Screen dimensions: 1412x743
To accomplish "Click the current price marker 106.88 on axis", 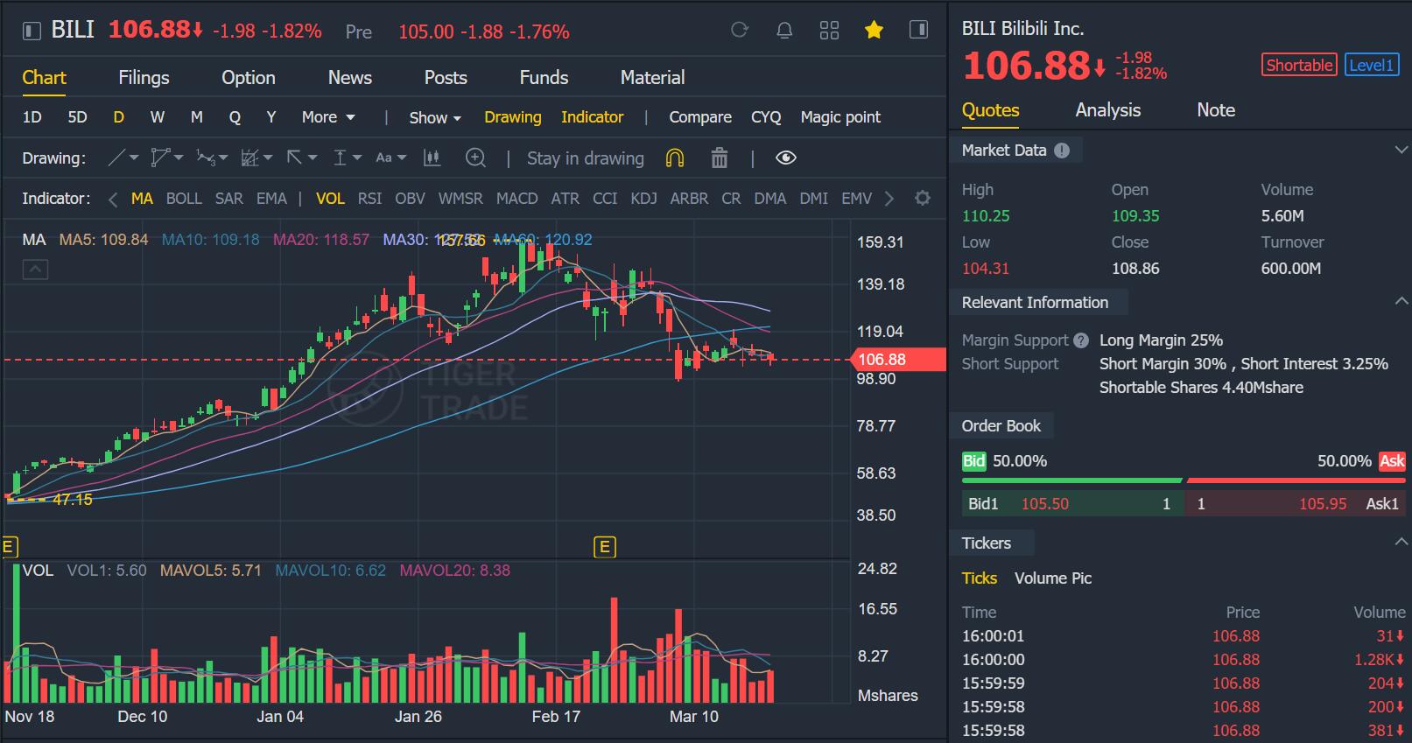I will [897, 360].
